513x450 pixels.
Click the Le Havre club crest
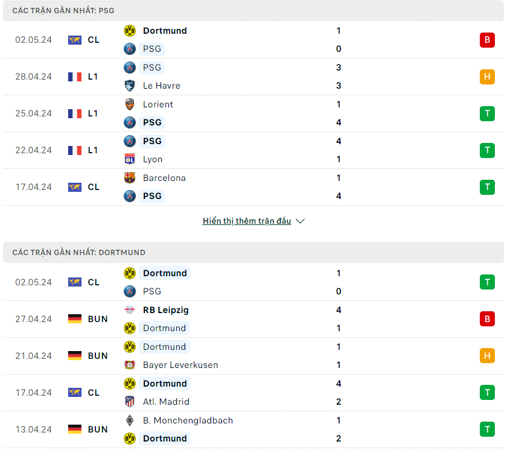[130, 86]
